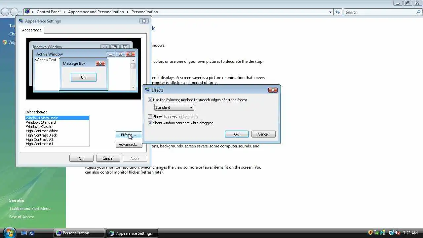Close the Appearance Settings dialog
Viewport: 423px width, 238px height.
click(144, 21)
